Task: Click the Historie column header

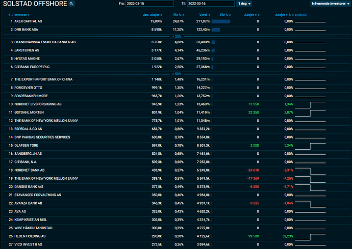Action: (301, 15)
